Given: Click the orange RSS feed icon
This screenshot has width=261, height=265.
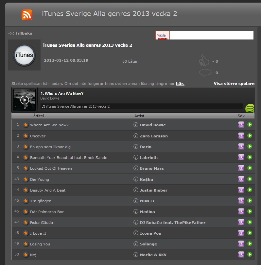Looking at the screenshot, I should click(27, 15).
